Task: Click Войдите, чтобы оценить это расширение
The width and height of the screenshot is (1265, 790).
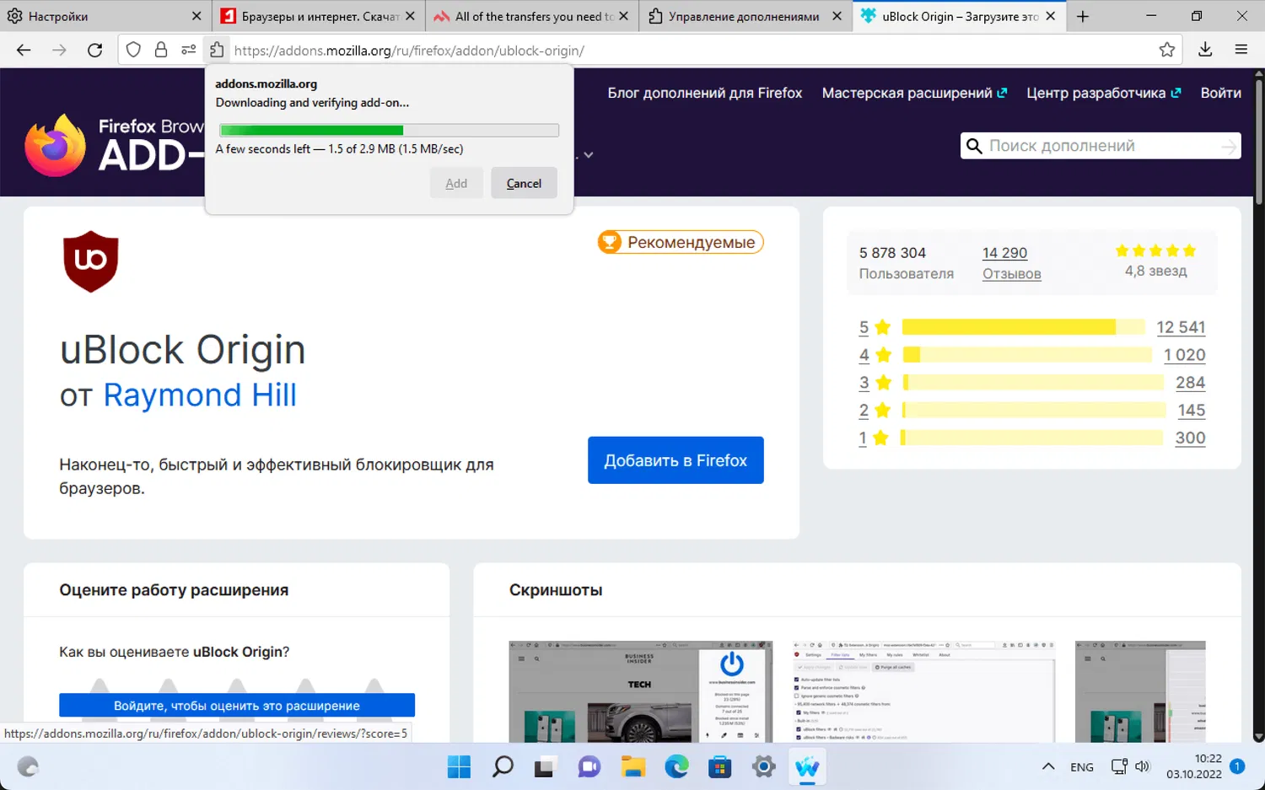Action: pos(237,706)
